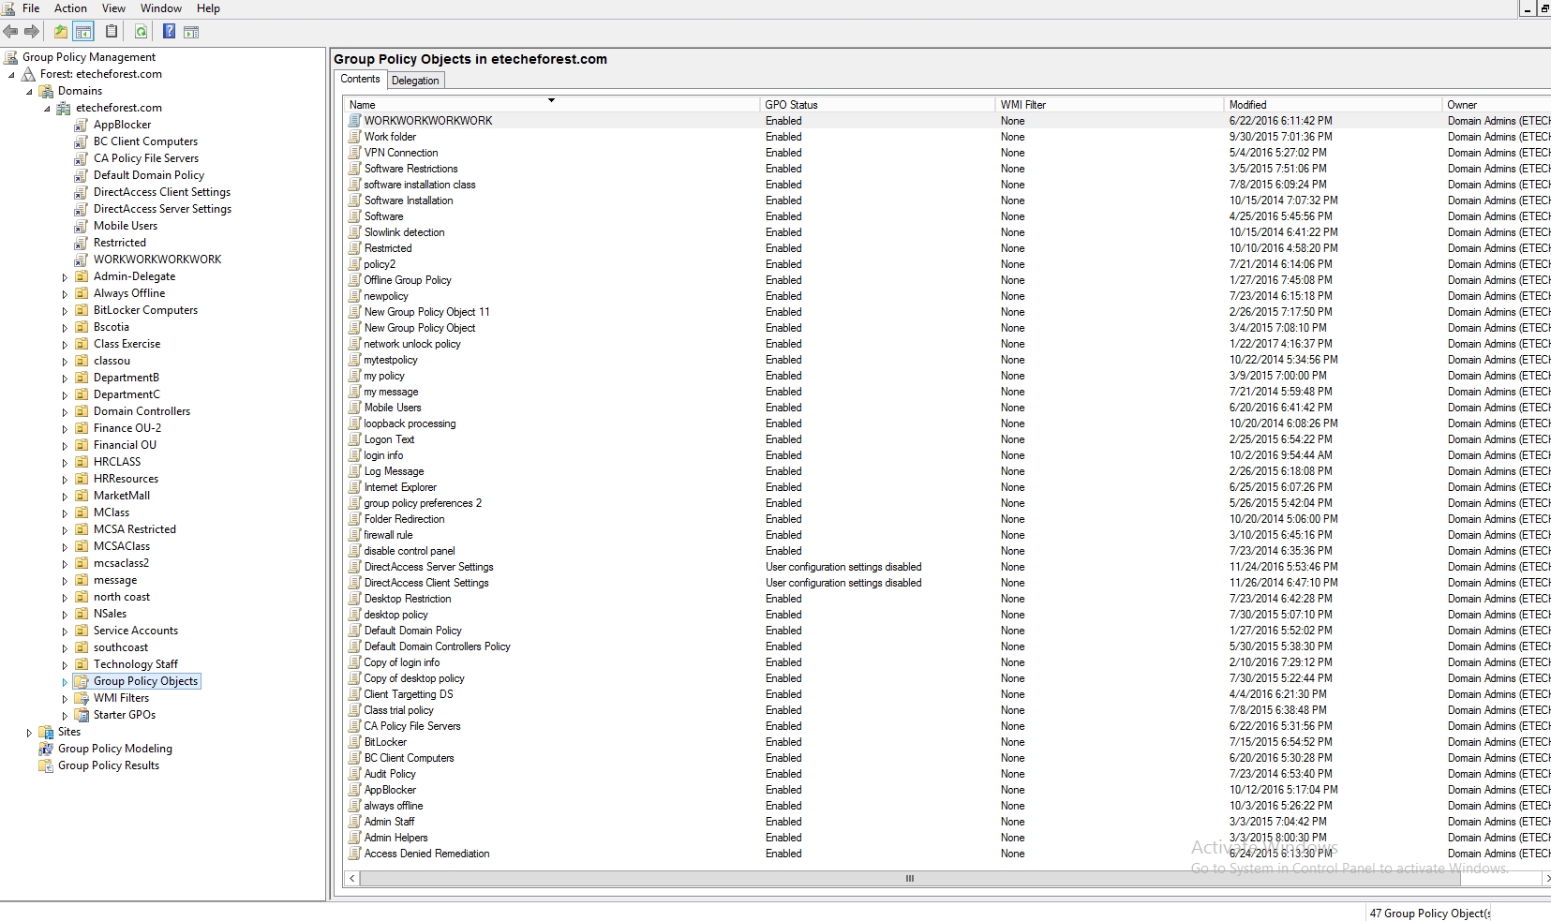Open Help via blue question mark icon

click(x=169, y=32)
